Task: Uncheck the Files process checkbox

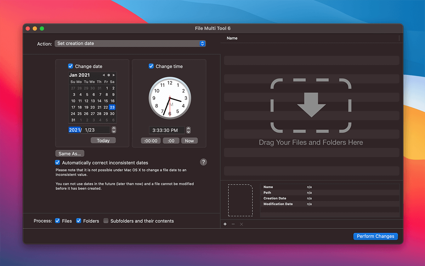Action: point(57,221)
